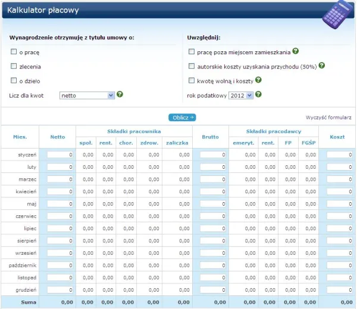The image size is (357, 309).
Task: Click the Koszt input for grudzień
Action: tap(339, 290)
